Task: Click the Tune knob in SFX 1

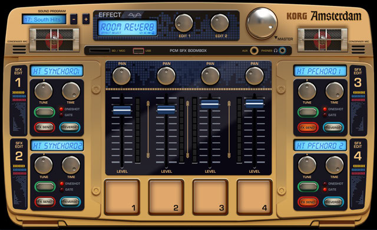Action: coord(44,91)
